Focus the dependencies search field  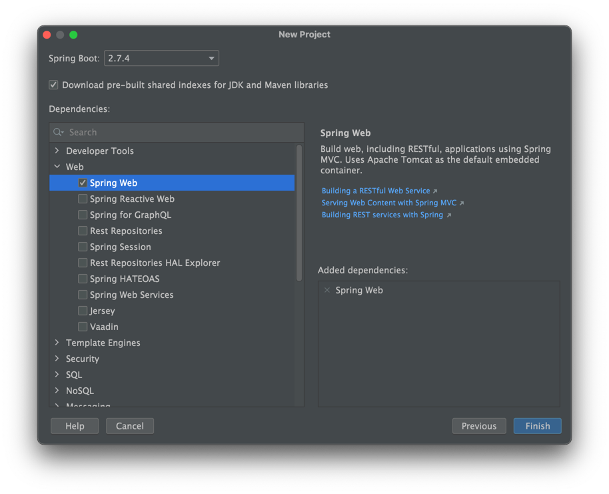pos(180,133)
